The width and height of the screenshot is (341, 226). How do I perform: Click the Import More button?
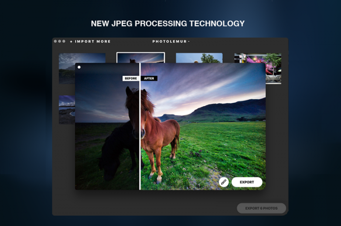(x=90, y=41)
